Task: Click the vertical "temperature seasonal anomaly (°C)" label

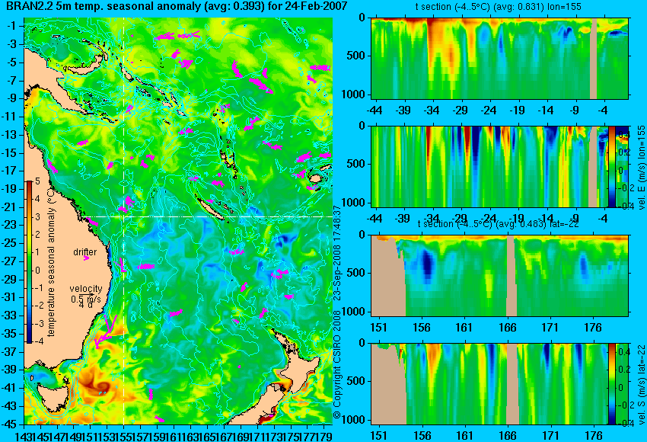Action: [51, 263]
